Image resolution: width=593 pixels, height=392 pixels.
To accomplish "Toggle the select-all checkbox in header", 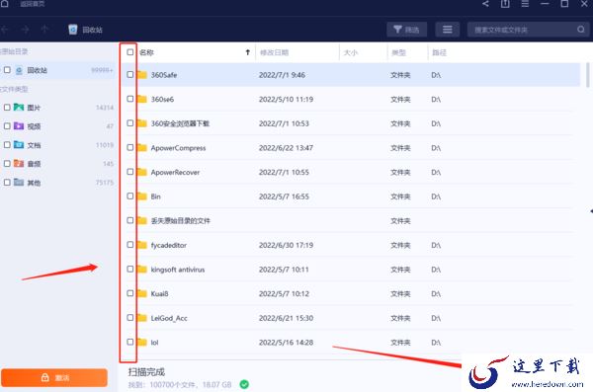I will click(130, 52).
